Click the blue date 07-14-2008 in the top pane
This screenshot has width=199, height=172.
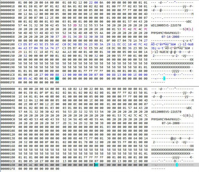click(170, 37)
